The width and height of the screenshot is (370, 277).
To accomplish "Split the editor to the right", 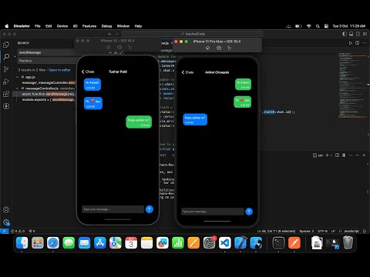I will point(358,43).
